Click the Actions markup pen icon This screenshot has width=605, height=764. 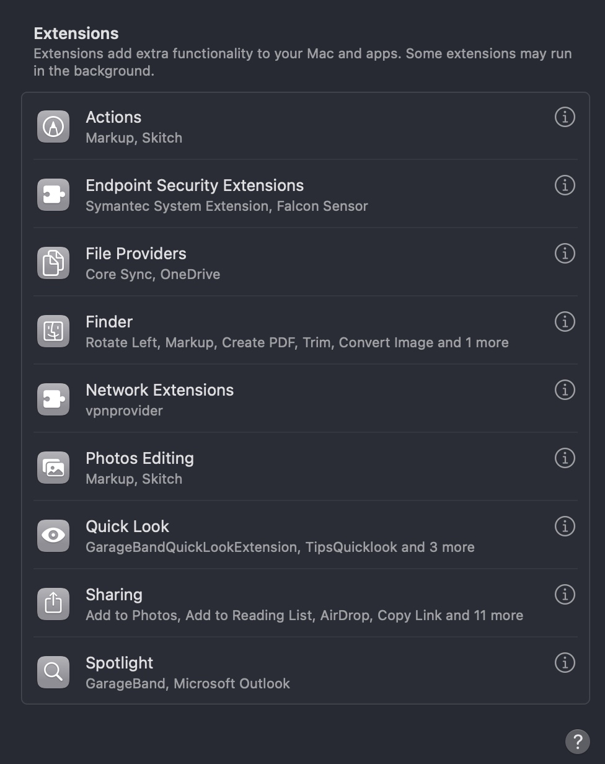click(x=53, y=127)
